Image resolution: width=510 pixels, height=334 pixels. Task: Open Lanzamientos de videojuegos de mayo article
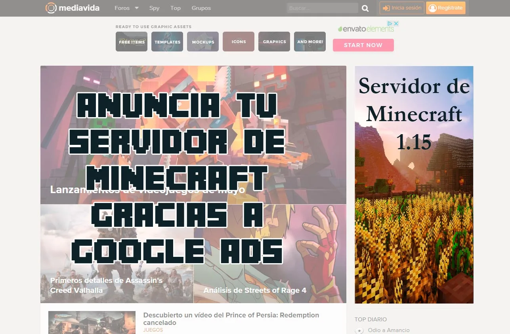click(147, 190)
